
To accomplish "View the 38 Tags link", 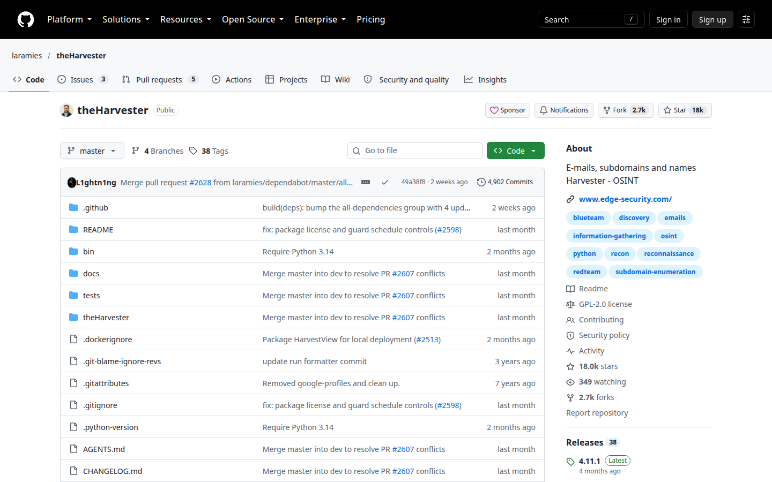I will coord(209,151).
